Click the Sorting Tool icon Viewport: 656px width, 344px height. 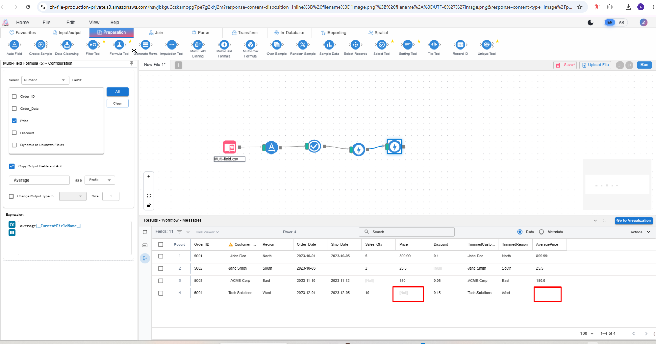408,45
